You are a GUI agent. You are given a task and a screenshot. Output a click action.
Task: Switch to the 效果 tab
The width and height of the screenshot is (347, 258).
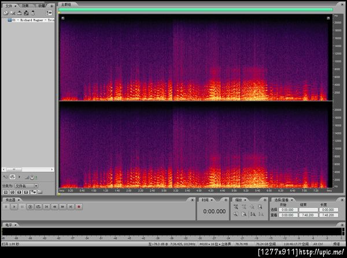(25, 6)
